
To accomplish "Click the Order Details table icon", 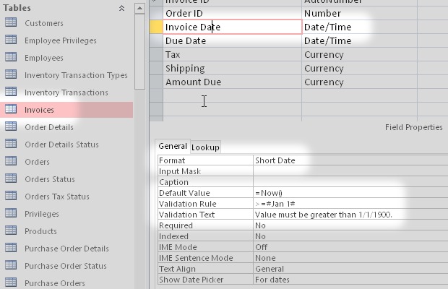I will (x=11, y=127).
